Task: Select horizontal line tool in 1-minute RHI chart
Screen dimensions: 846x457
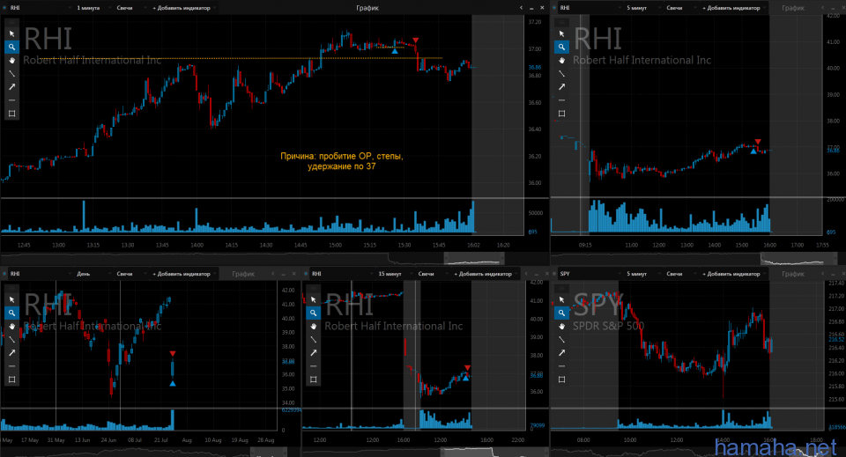Action: point(11,100)
